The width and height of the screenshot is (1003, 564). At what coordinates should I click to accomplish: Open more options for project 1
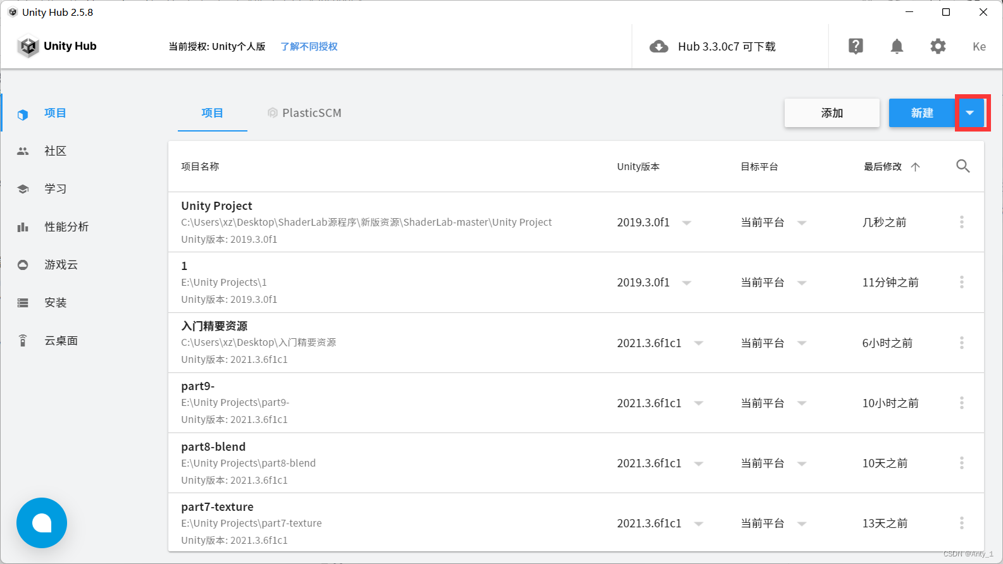click(x=961, y=282)
